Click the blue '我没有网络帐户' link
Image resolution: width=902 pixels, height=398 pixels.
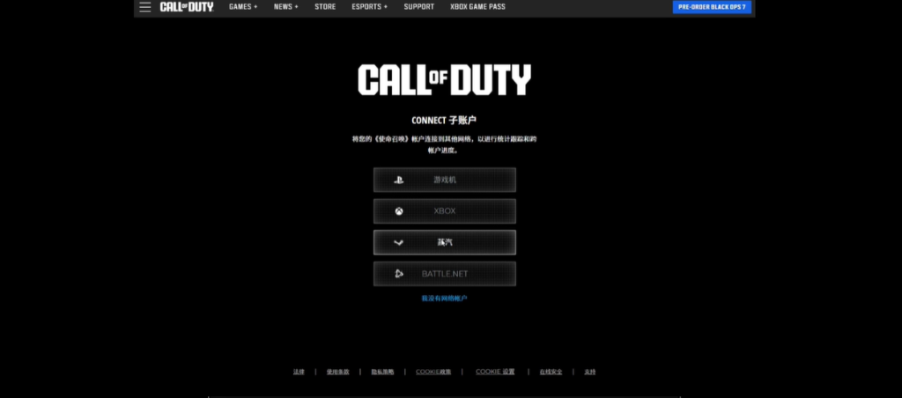click(444, 298)
